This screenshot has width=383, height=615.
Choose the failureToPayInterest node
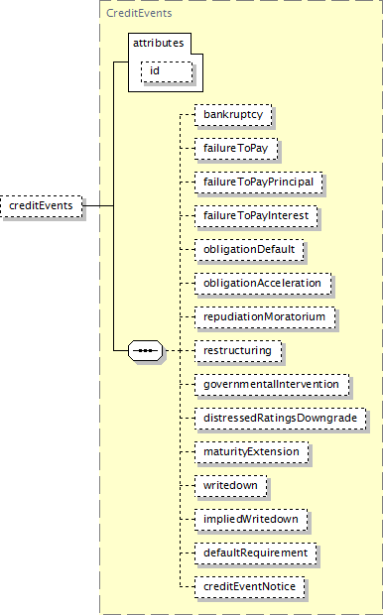[x=256, y=216]
